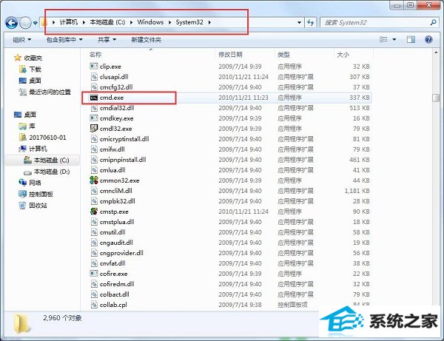Select the cmipnpinstall.dll file name
Screen dimensions: 444x341
pos(123,160)
